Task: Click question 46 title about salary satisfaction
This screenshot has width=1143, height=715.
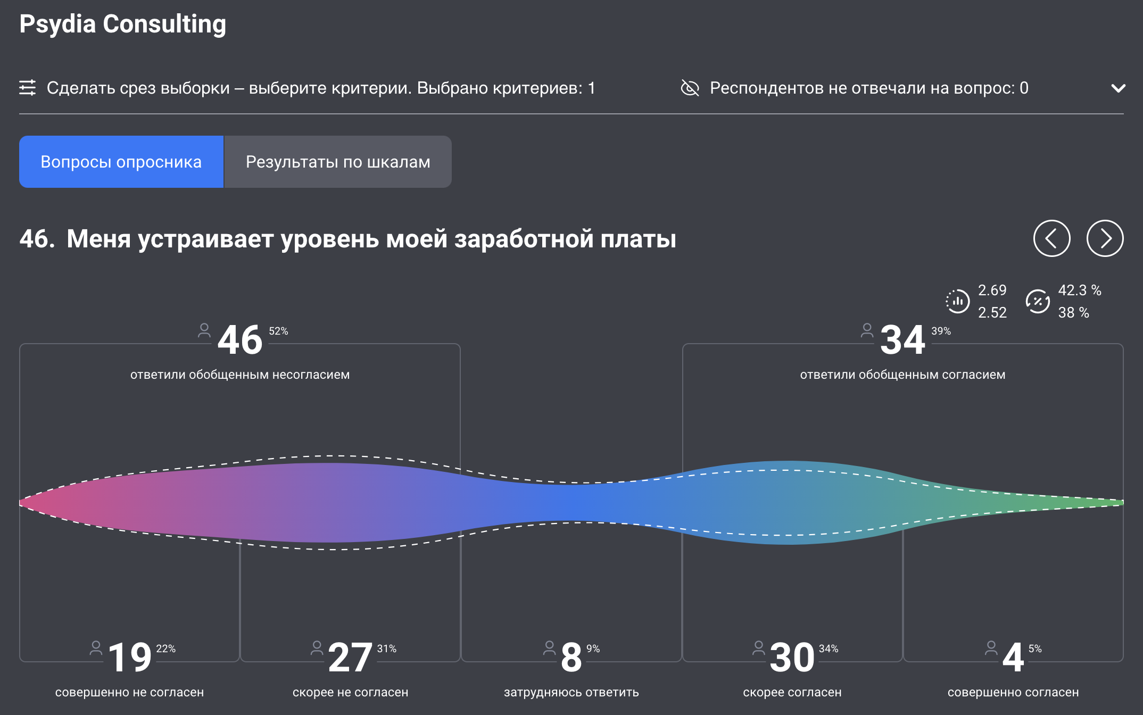Action: point(346,239)
